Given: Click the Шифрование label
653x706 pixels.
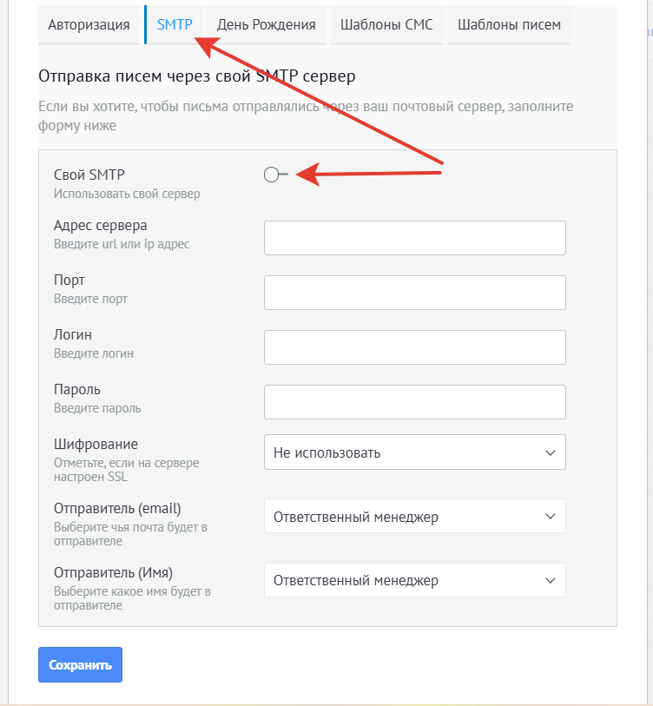Looking at the screenshot, I should (96, 444).
